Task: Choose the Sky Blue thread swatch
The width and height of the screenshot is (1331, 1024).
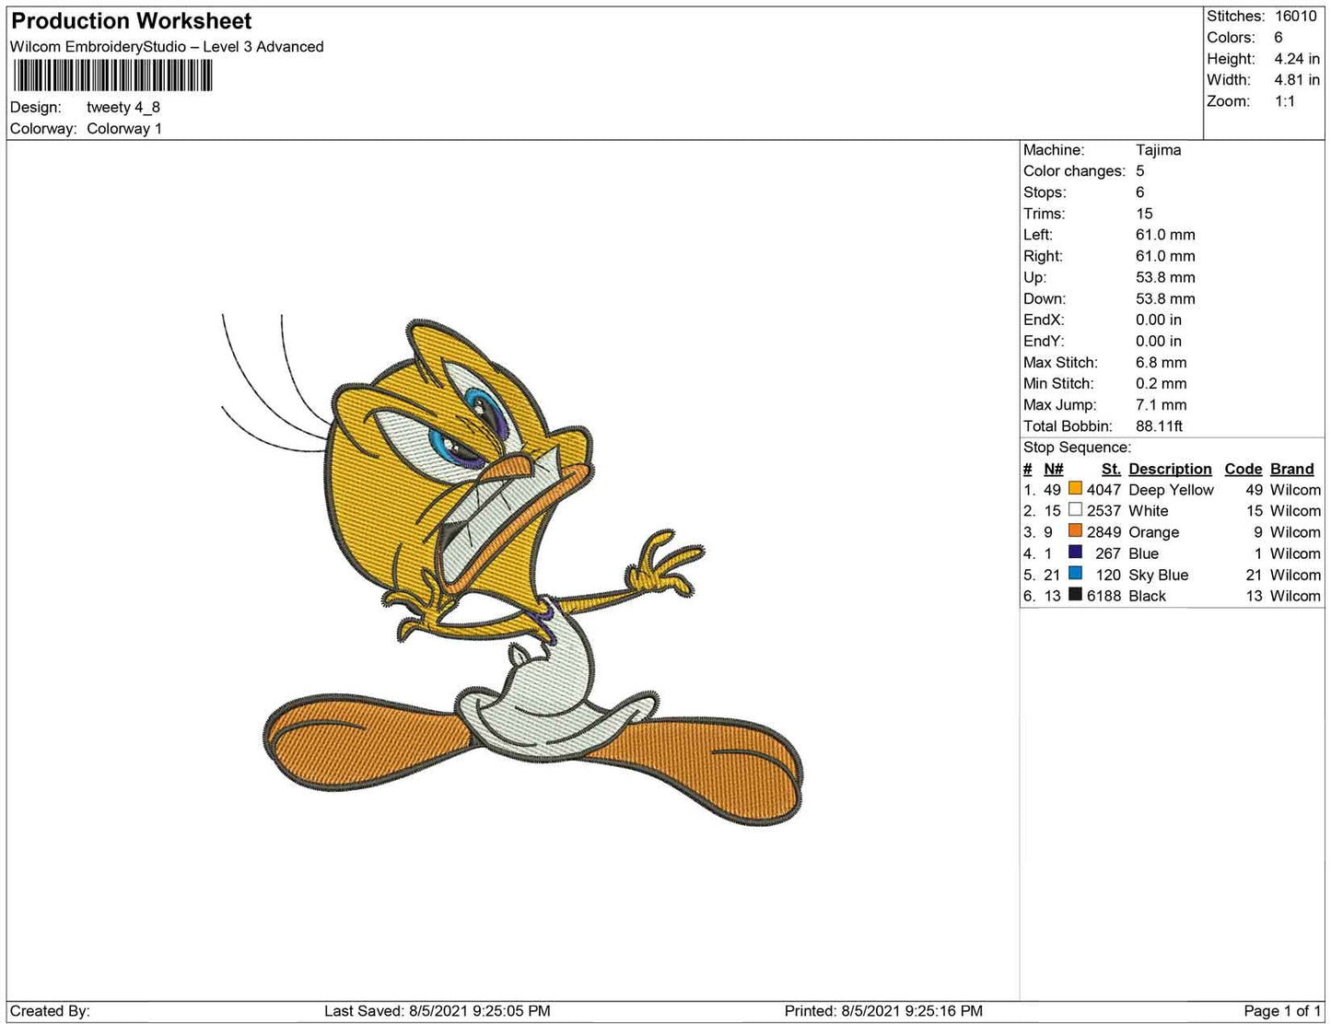Action: pos(1075,573)
